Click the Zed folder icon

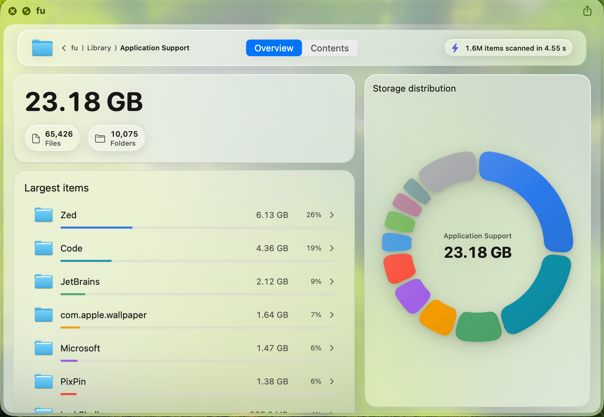(44, 215)
